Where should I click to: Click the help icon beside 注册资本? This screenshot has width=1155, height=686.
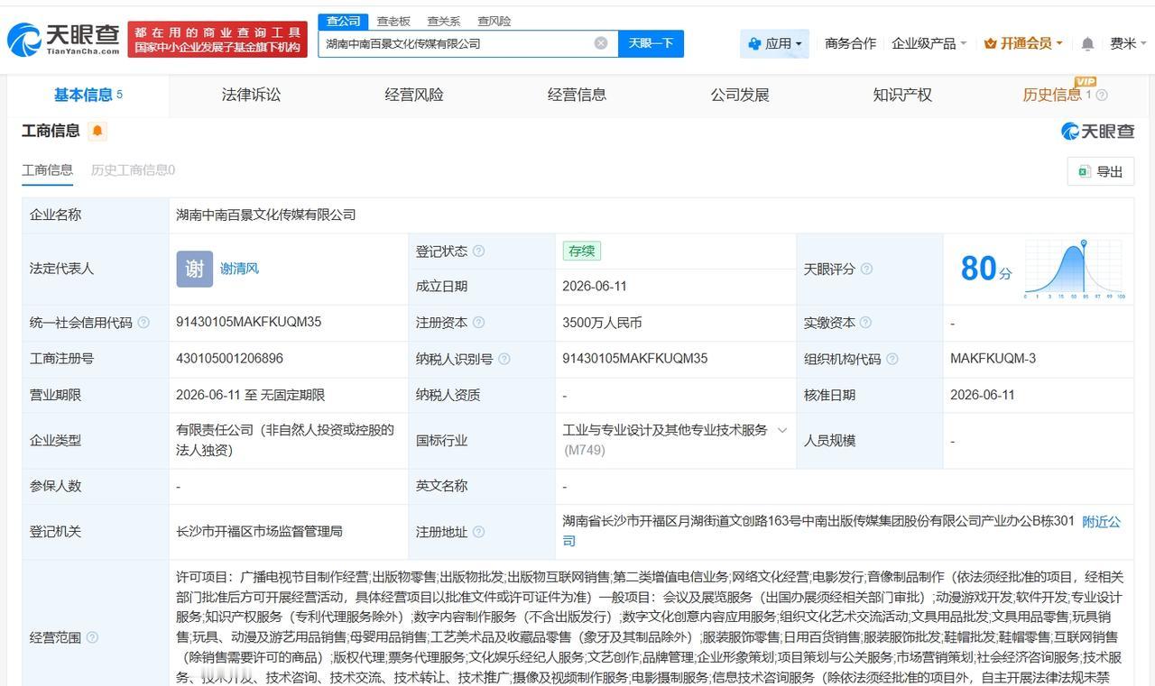478,323
